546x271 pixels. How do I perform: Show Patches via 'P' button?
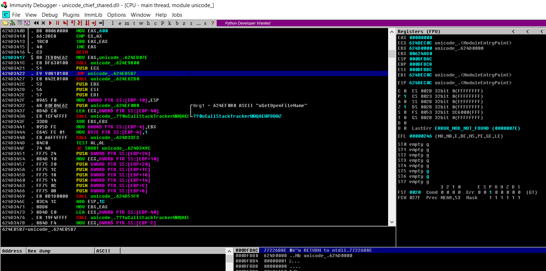(163, 23)
